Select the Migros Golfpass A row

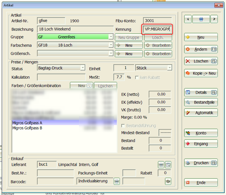pos(27,123)
